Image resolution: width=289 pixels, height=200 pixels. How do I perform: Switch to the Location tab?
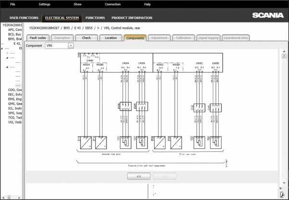pos(111,38)
